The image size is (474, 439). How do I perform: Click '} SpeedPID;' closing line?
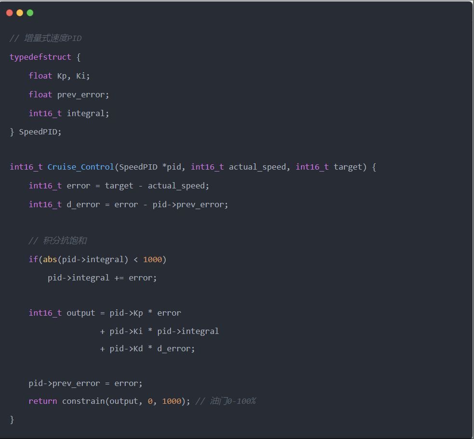pyautogui.click(x=36, y=132)
